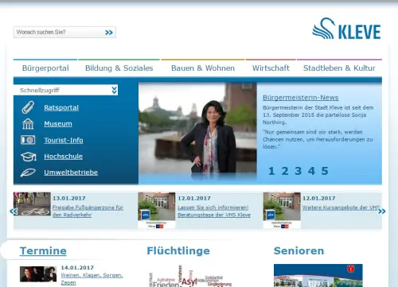Open the Termine heading link
Screen dimensions: 398x287
click(43, 250)
